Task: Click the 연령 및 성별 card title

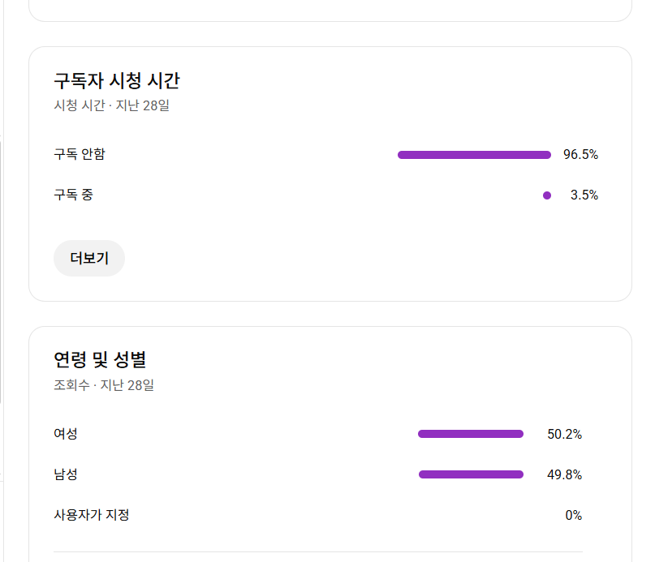Action: tap(100, 360)
